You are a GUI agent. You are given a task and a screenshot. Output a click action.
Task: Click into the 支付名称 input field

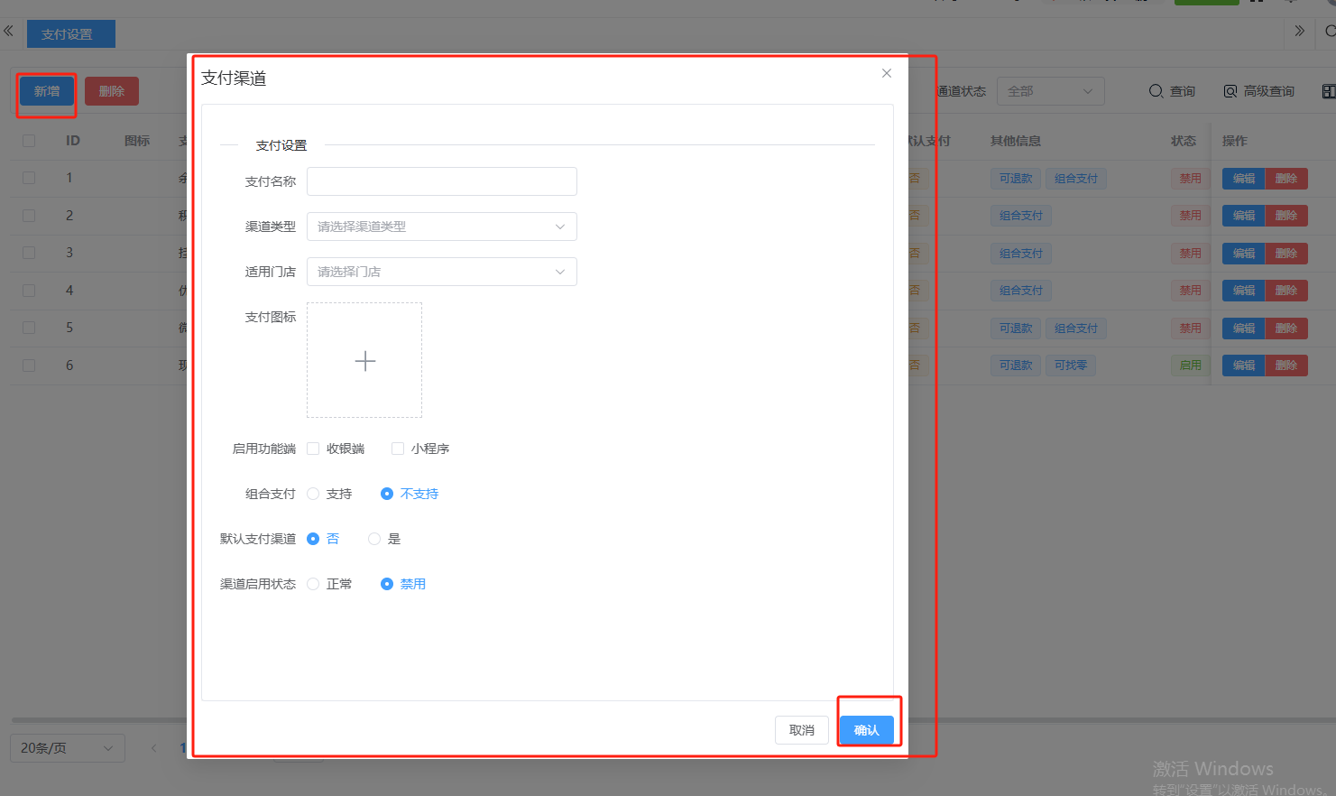pos(441,181)
